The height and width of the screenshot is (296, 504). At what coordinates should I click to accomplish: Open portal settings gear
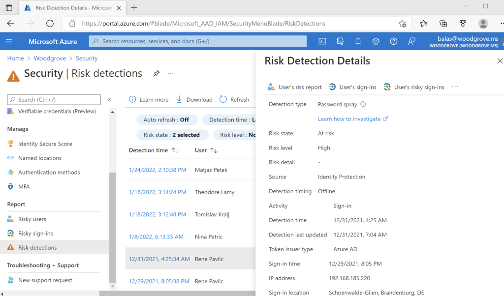[376, 41]
